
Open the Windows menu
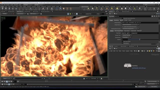click(16, 5)
